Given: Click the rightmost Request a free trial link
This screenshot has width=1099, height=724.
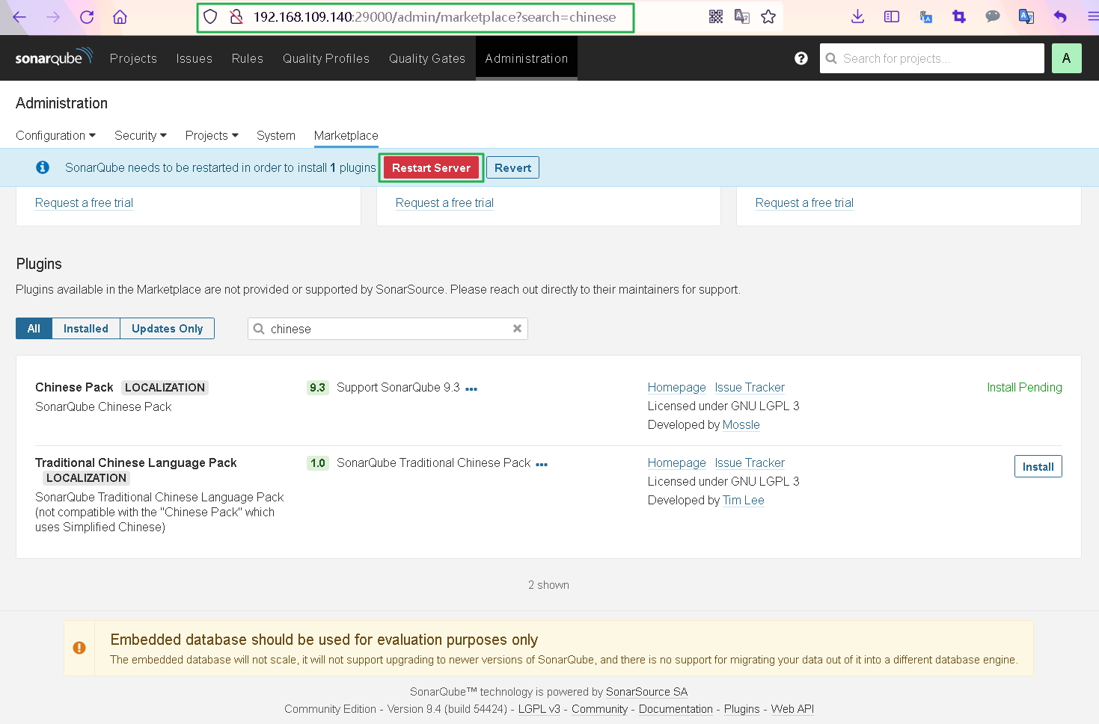Looking at the screenshot, I should [x=804, y=202].
